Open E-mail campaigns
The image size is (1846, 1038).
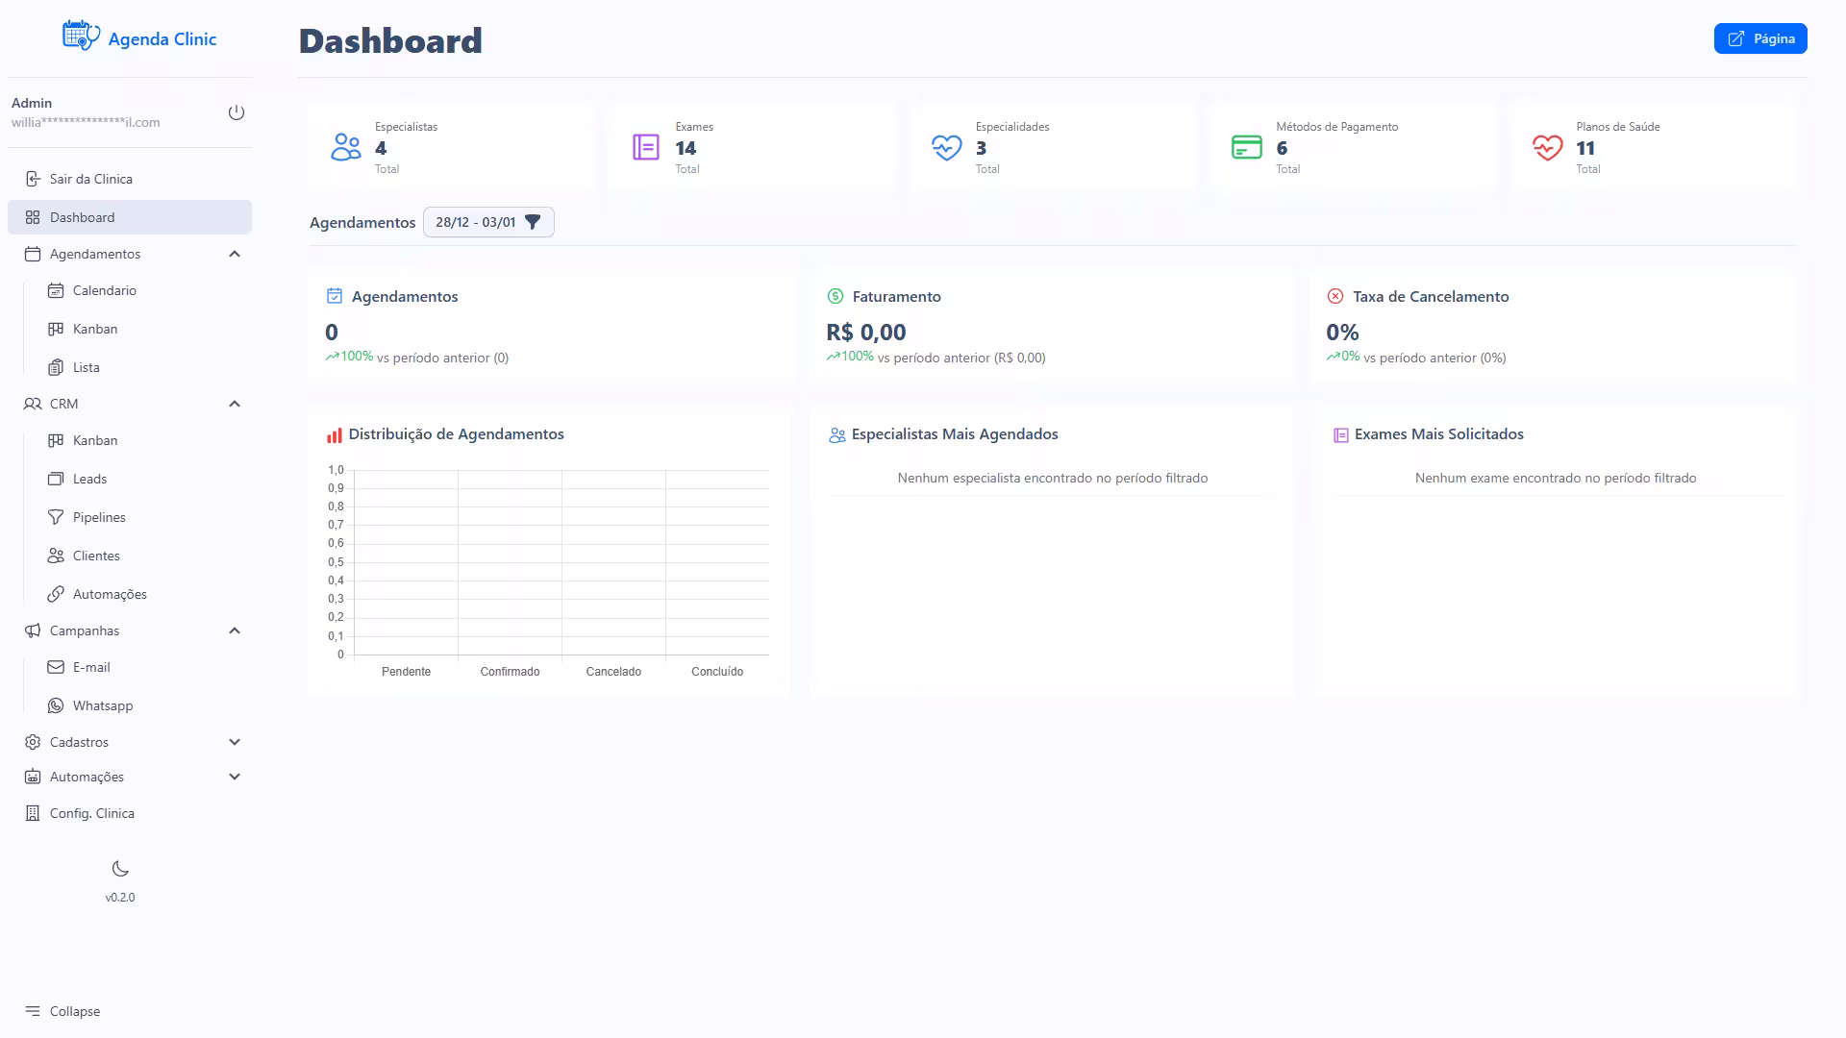click(141, 667)
